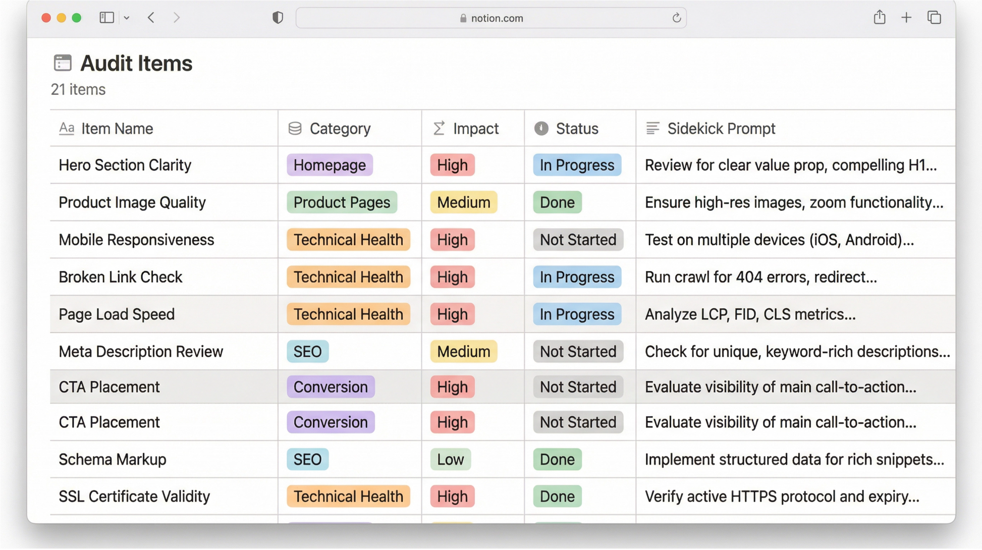Expand the sidebar options chevron
This screenshot has height=550, width=982.
[127, 17]
